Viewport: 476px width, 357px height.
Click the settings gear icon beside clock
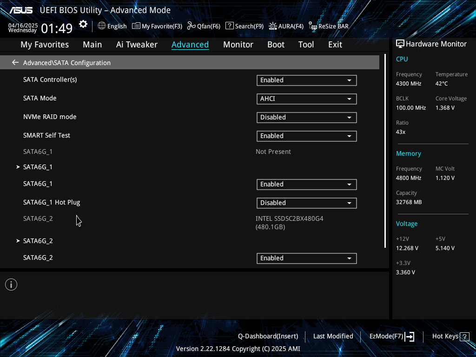[83, 24]
